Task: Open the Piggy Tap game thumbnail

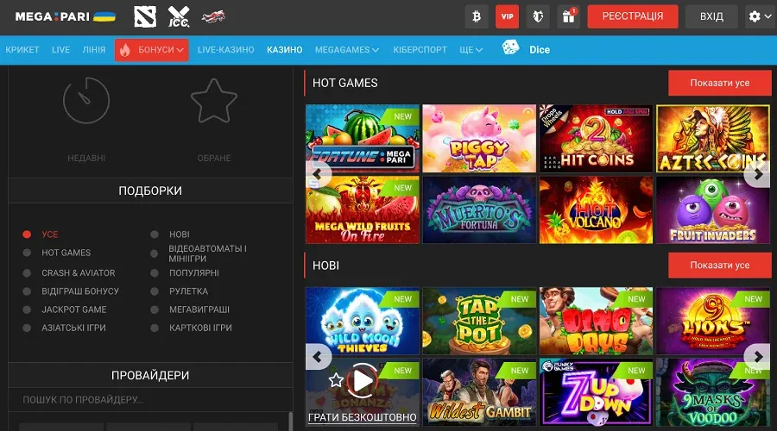Action: [479, 138]
